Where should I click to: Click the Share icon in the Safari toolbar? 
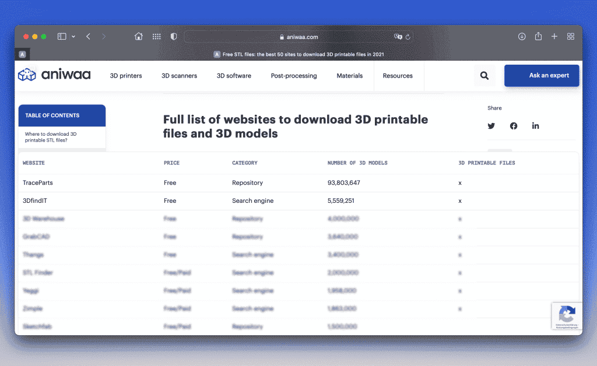click(538, 37)
